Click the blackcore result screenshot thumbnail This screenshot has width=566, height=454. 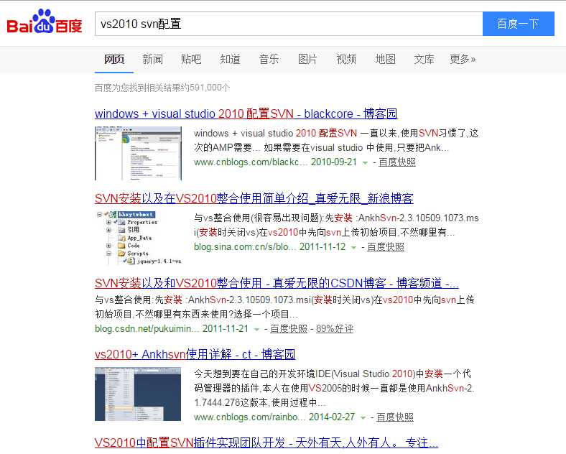(138, 154)
